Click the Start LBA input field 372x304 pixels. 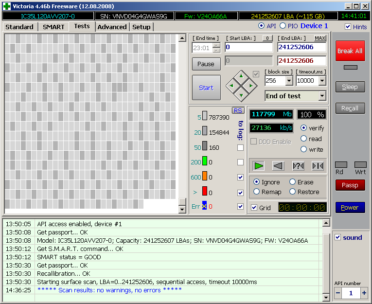(248, 47)
